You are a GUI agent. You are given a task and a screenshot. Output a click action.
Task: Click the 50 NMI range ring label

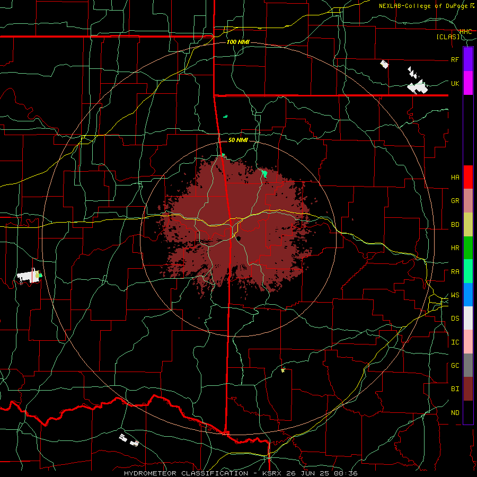[x=238, y=140]
